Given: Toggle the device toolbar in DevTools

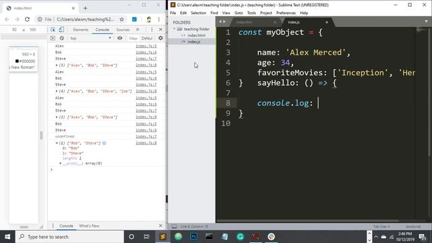Looking at the screenshot, I should (61, 30).
